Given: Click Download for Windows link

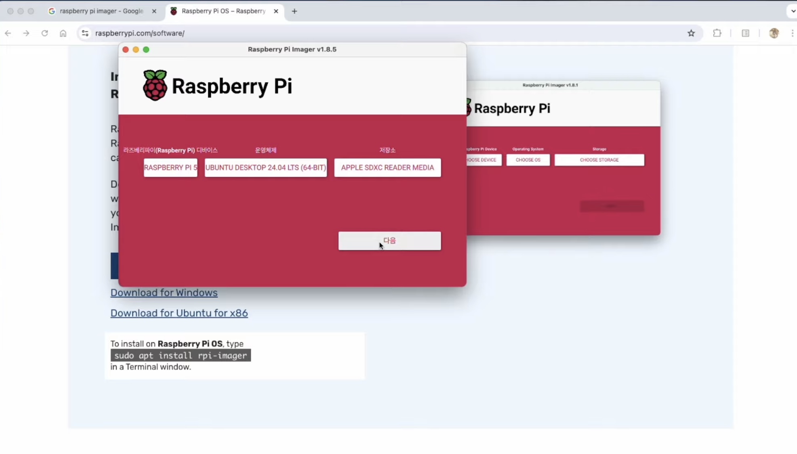Looking at the screenshot, I should pyautogui.click(x=164, y=293).
